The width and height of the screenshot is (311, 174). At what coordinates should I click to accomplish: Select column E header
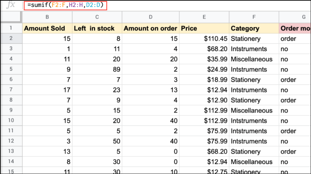click(x=204, y=17)
